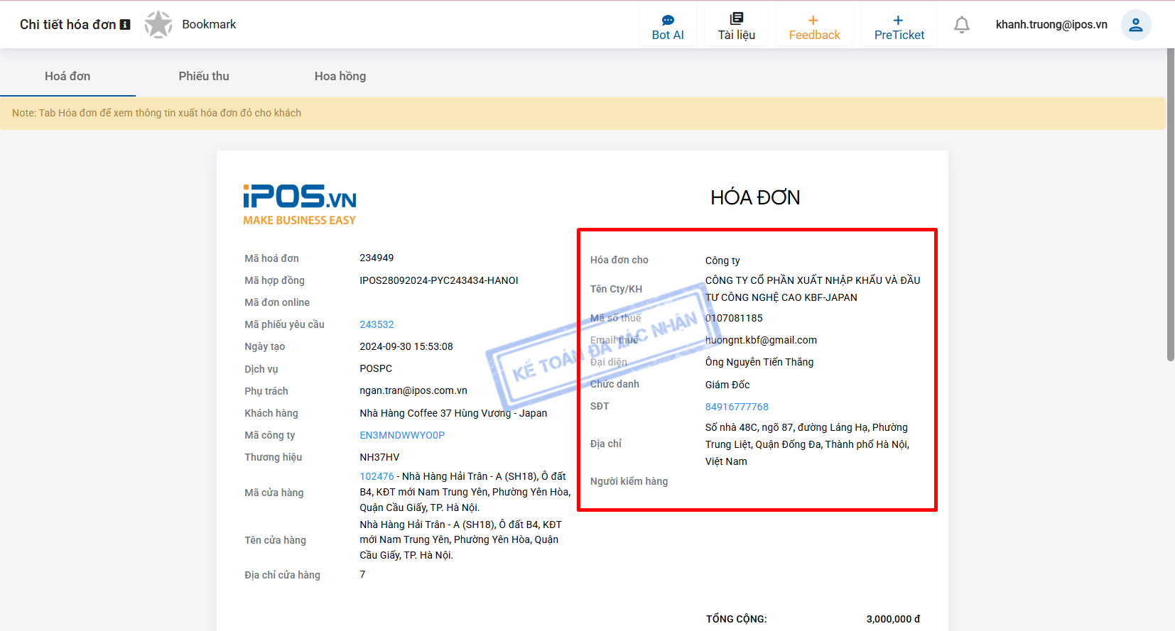Click the Hóa đơn cho value Công ty
1175x631 pixels.
pos(722,260)
